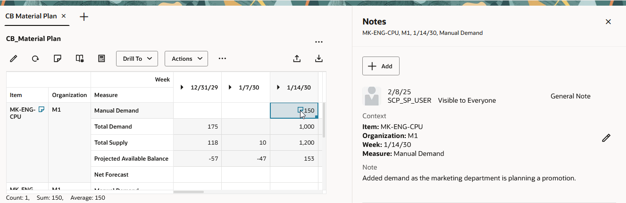The width and height of the screenshot is (626, 203).
Task: Click the pencil edit icon in table toolbar
Action: (x=14, y=58)
